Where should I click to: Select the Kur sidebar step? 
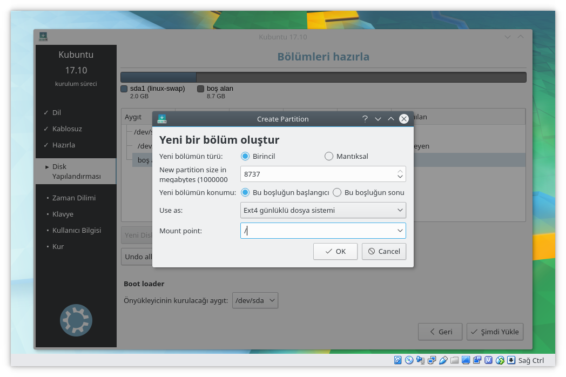(58, 247)
